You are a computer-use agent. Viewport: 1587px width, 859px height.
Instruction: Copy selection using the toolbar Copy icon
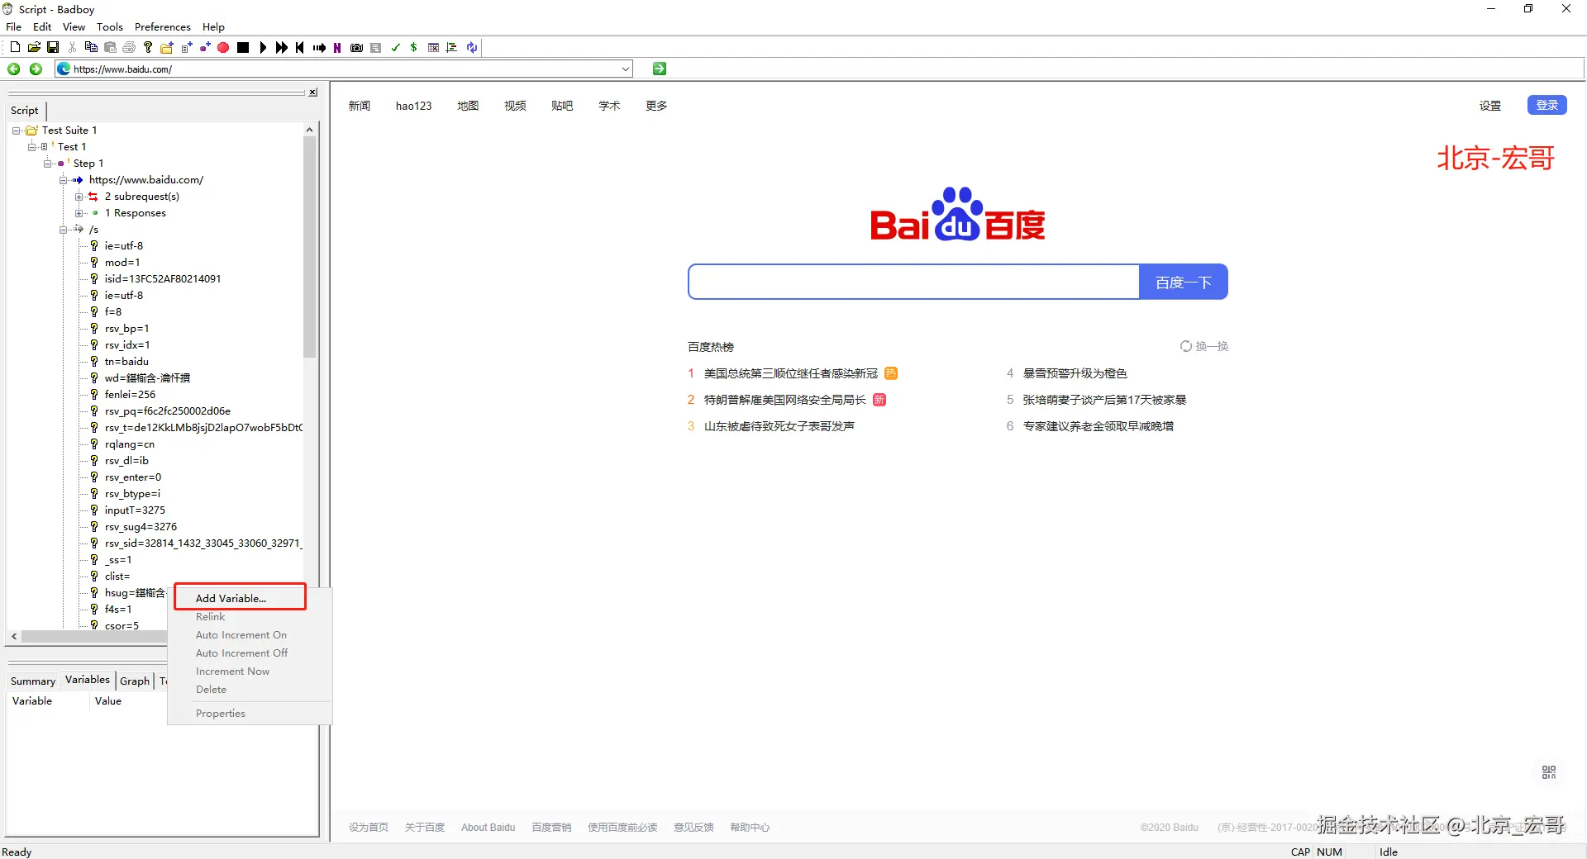tap(91, 48)
